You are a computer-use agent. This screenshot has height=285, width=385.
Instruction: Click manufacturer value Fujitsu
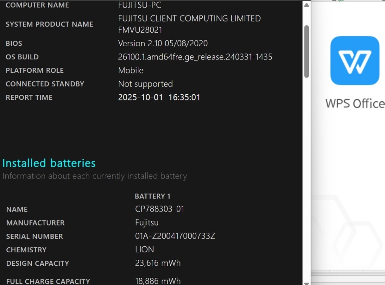(147, 223)
